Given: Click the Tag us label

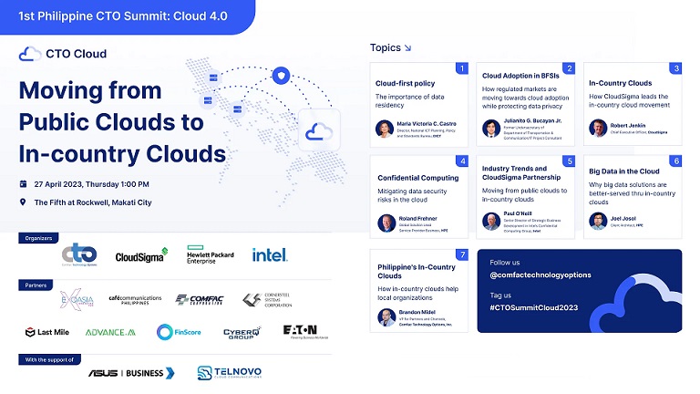Looking at the screenshot, I should (500, 295).
